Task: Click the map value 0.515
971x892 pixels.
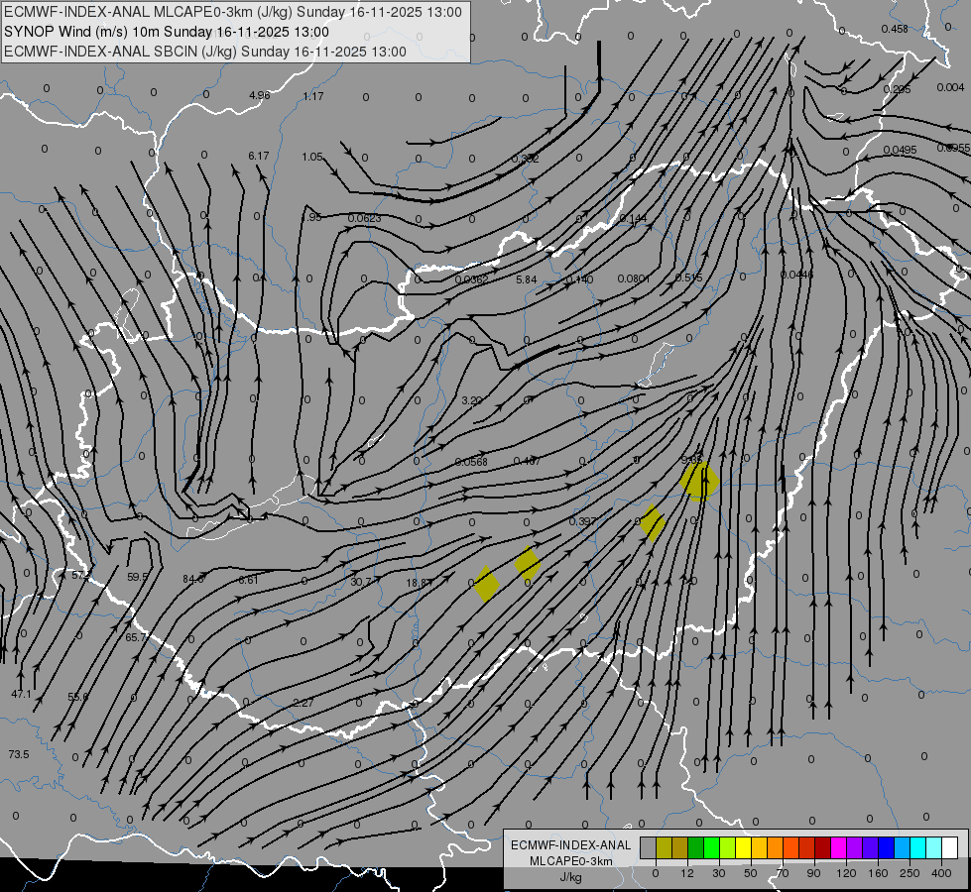Action: (688, 278)
